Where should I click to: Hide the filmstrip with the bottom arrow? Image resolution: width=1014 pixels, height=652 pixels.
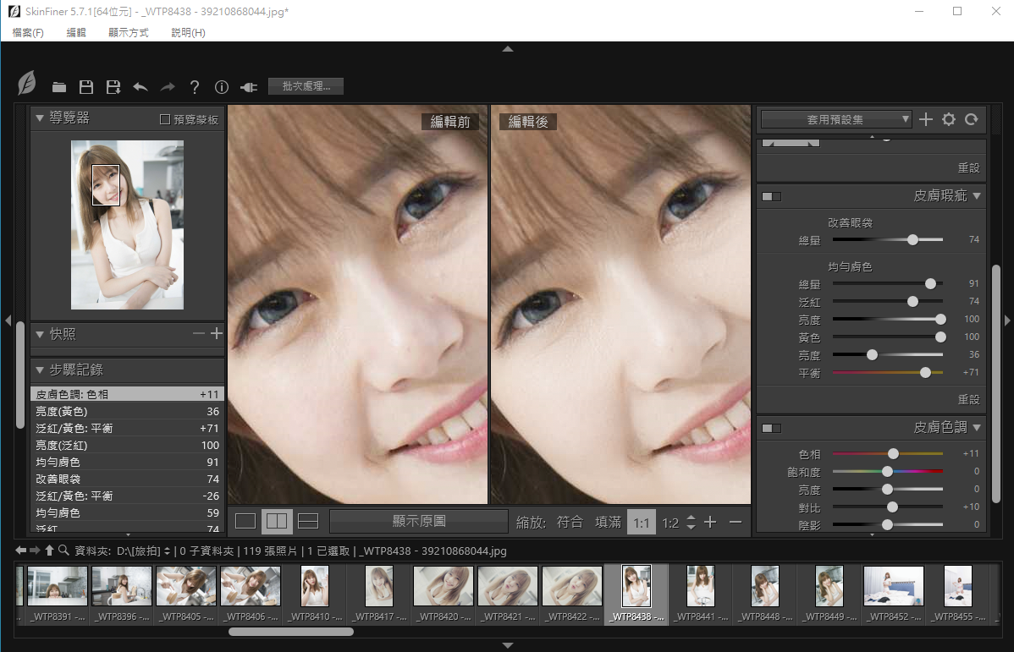click(x=508, y=645)
